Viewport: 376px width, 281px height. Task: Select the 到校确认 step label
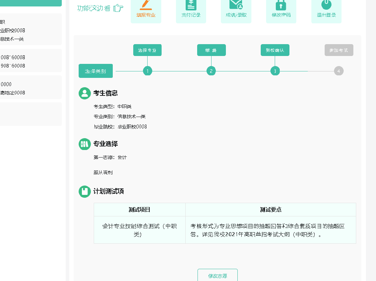click(x=275, y=50)
